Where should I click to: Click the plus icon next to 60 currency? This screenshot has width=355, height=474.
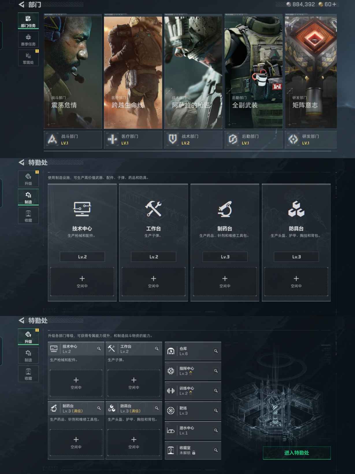pos(334,4)
